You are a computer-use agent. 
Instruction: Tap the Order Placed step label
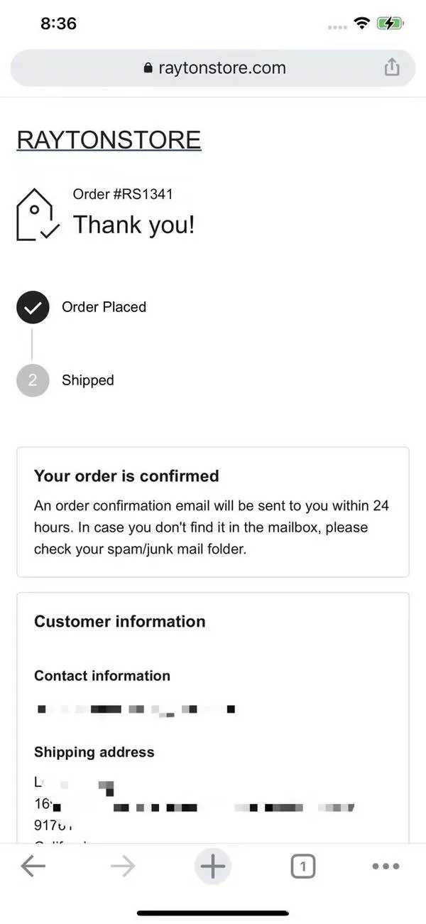coord(104,307)
